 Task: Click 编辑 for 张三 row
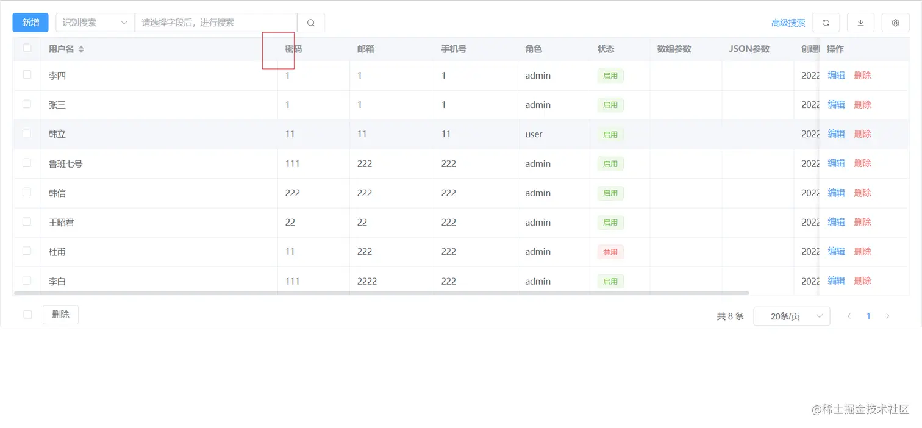tap(836, 104)
